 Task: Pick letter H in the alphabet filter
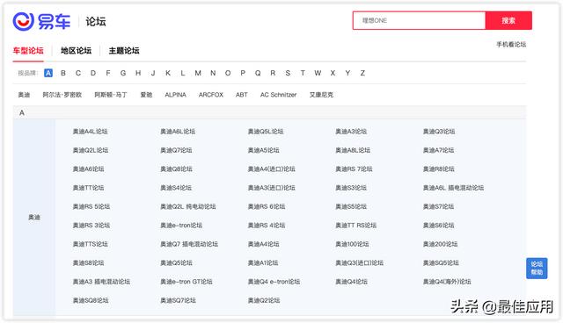click(138, 73)
